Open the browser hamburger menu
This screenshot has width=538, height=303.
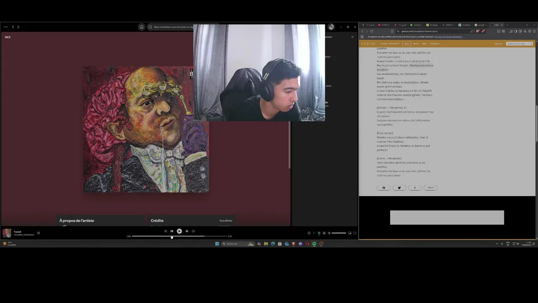tap(534, 31)
